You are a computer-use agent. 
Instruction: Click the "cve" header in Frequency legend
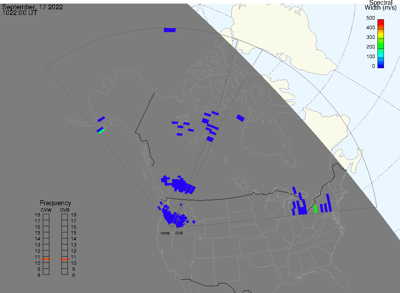point(65,209)
